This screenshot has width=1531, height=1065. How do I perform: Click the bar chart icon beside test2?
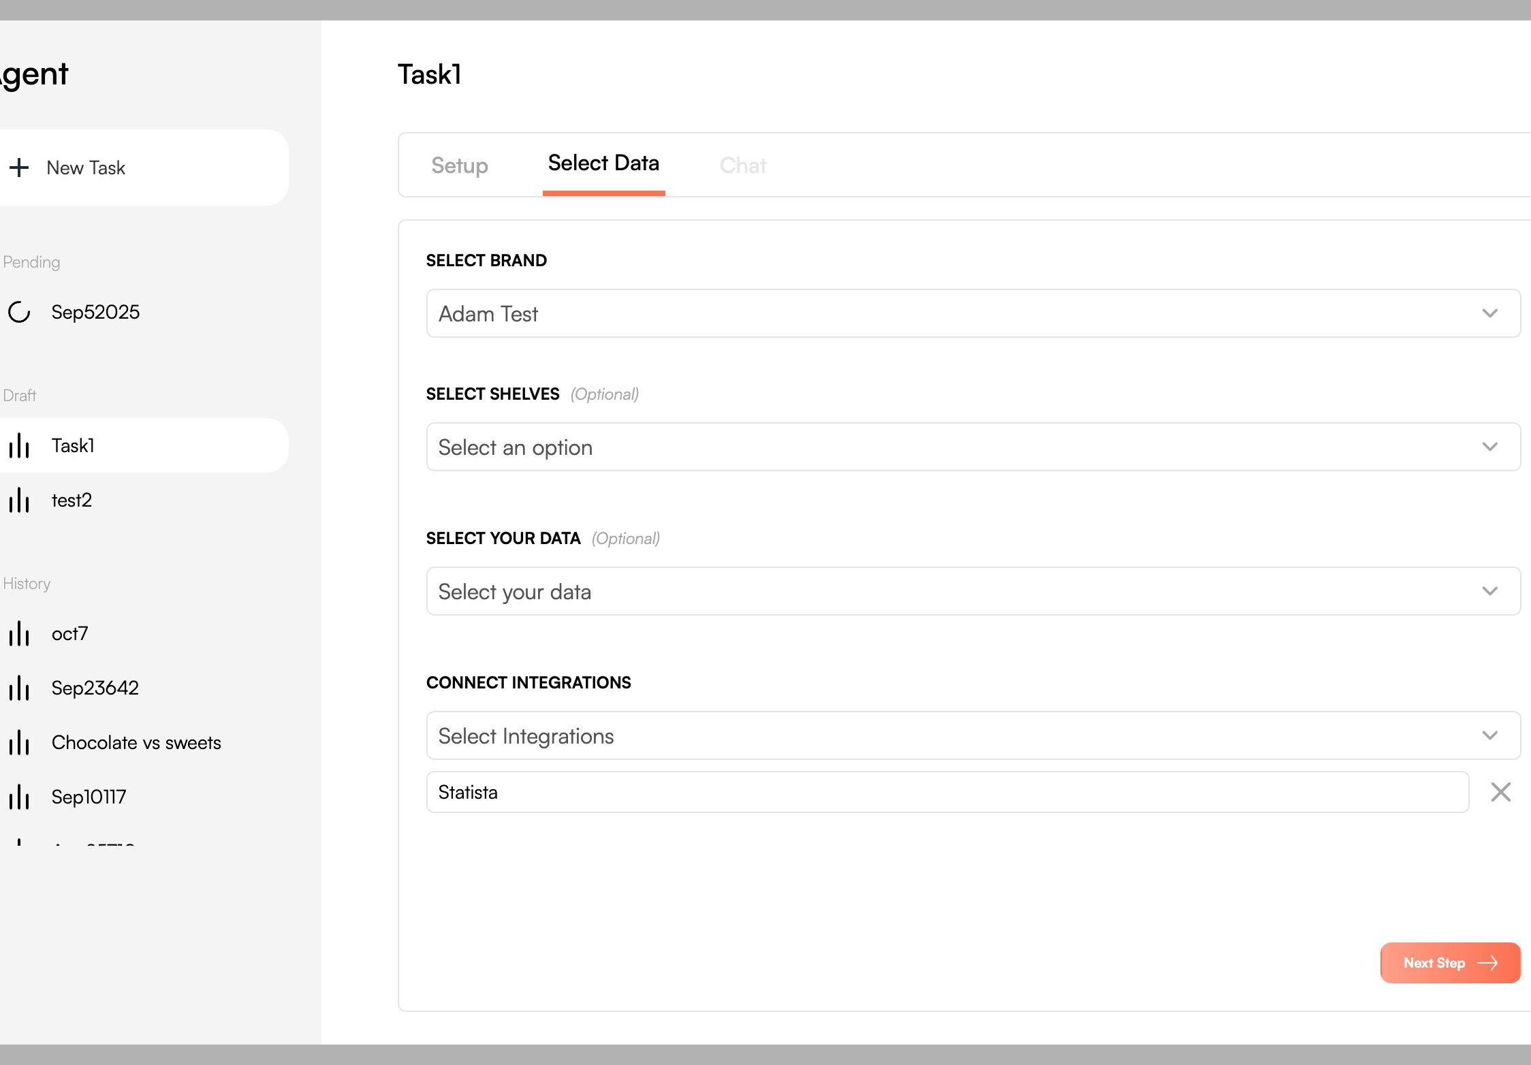click(19, 500)
